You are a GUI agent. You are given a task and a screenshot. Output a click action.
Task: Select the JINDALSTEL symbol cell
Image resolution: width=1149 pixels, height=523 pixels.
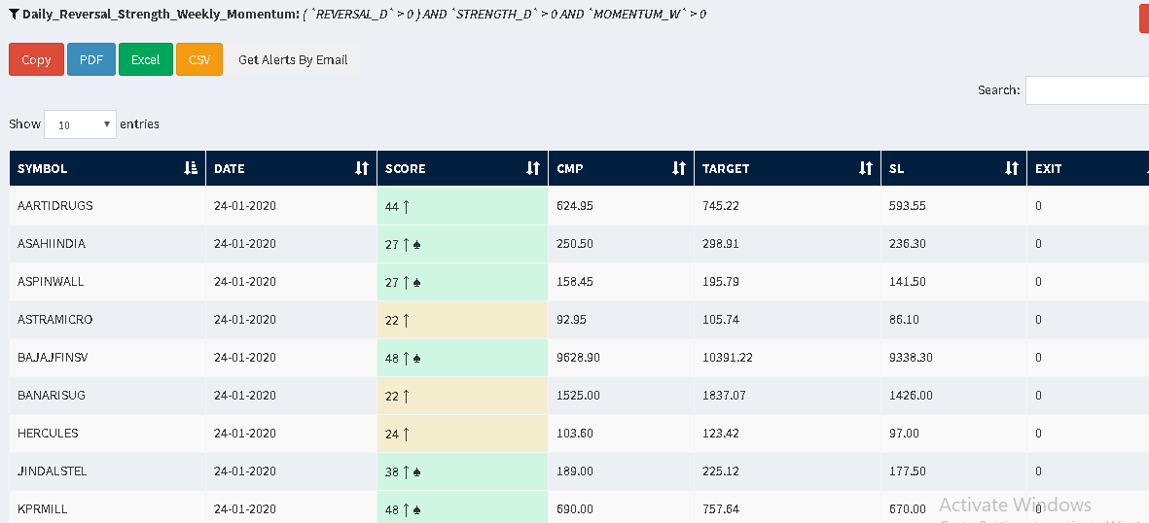(108, 471)
